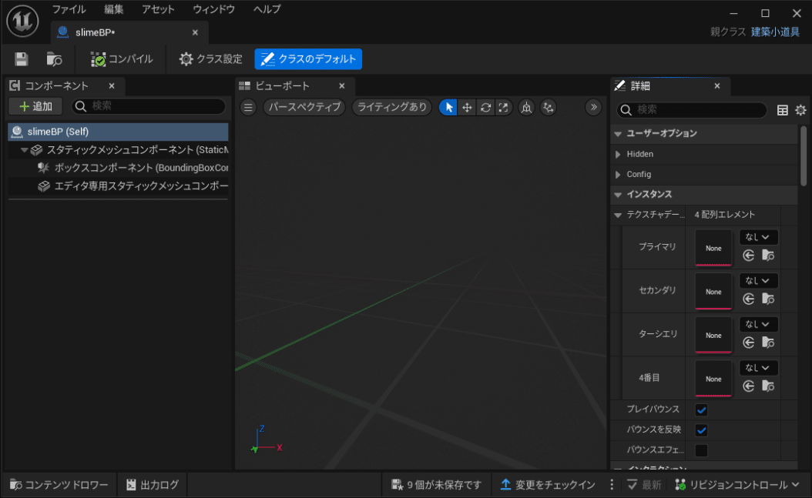The height and width of the screenshot is (498, 812).
Task: Uncheck the バウンスを反映 checkbox
Action: coord(701,430)
